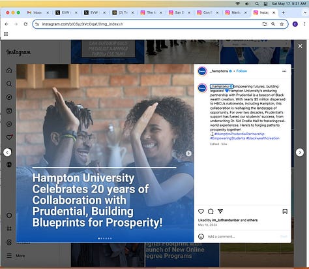Click Chrome forward arrow
The width and height of the screenshot is (309, 269).
[x=16, y=24]
